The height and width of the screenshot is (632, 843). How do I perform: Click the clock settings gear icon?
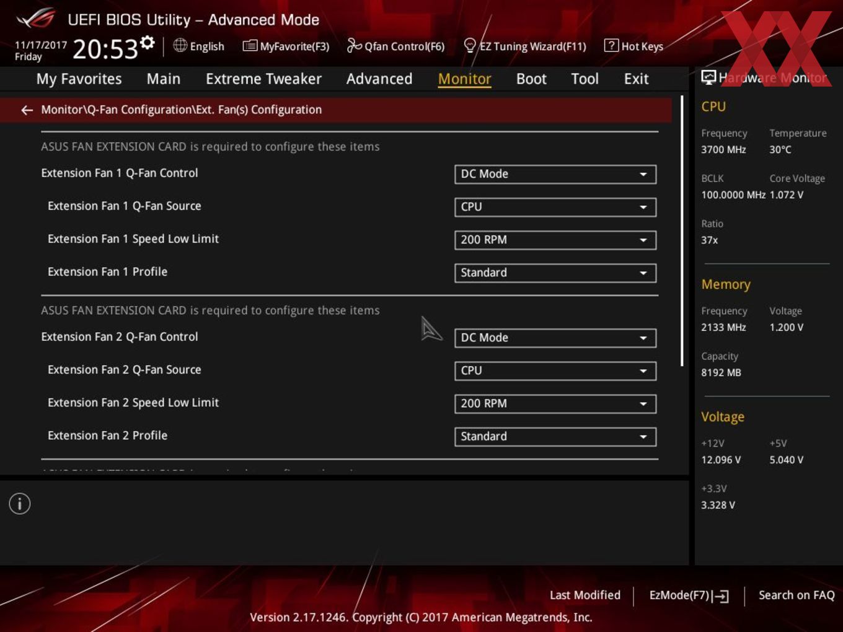tap(148, 43)
